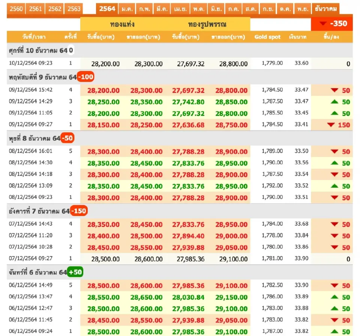The width and height of the screenshot is (360, 336).
Task: Switch to the พ.ค. month tab
Action: pyautogui.click(x=199, y=9)
